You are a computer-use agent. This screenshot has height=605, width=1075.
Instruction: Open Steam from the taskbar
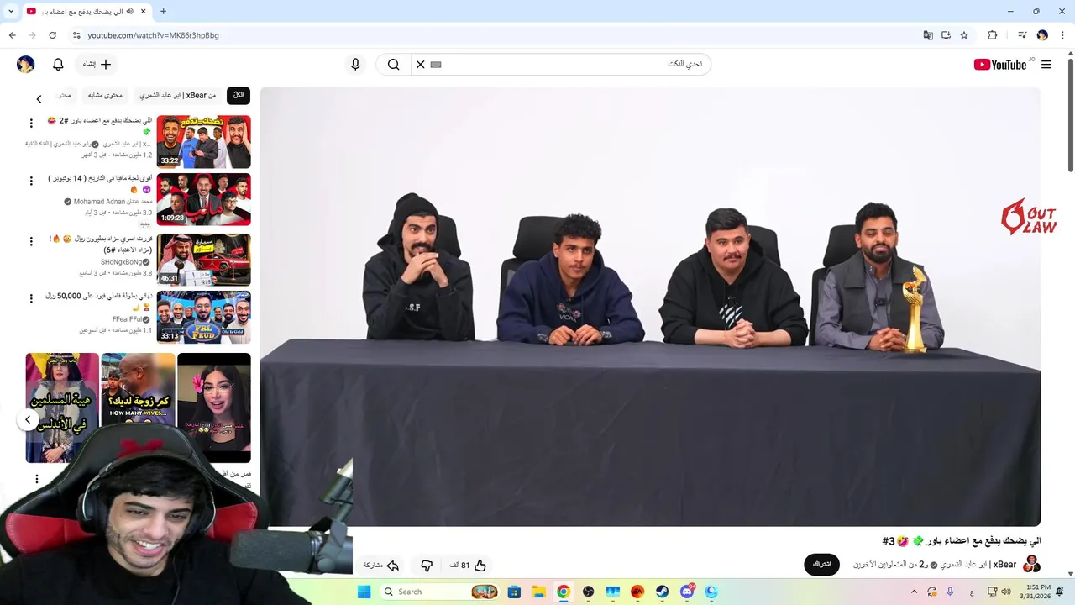point(663,592)
